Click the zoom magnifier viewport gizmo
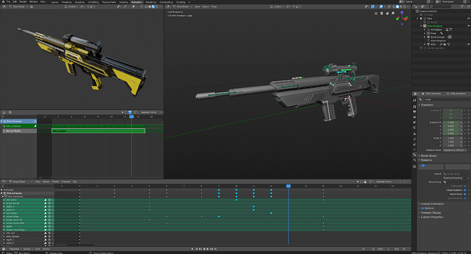The image size is (471, 254). (392, 13)
